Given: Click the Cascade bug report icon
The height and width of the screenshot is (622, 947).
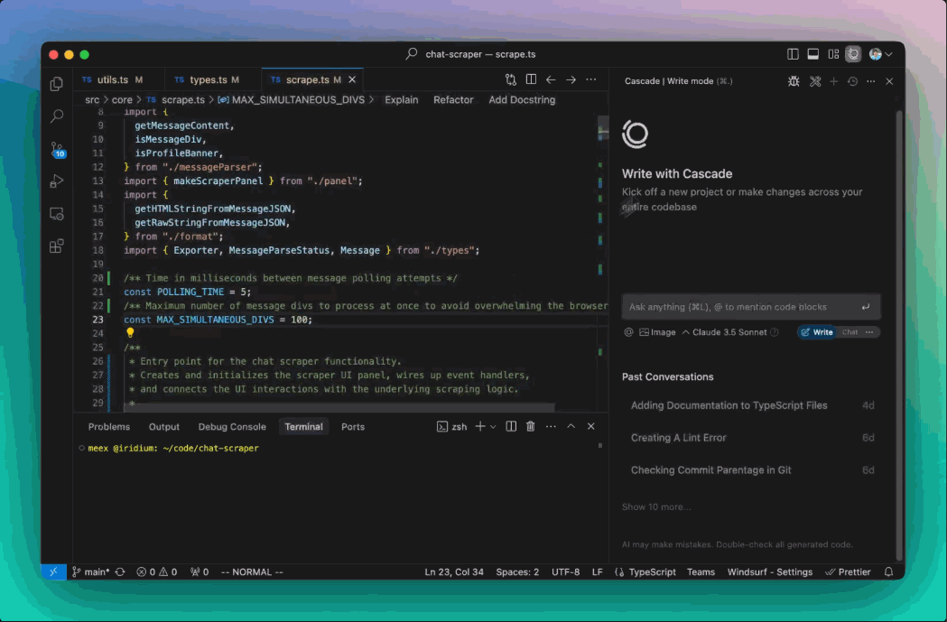Looking at the screenshot, I should point(794,81).
